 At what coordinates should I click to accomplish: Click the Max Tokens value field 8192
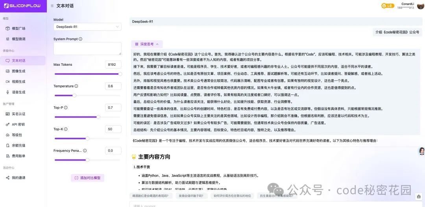113,65
